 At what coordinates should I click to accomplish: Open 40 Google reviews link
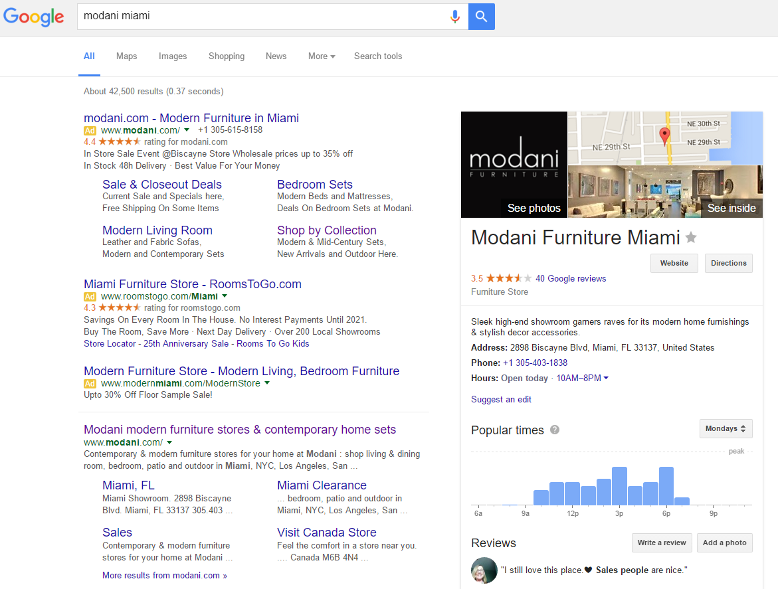coord(571,279)
